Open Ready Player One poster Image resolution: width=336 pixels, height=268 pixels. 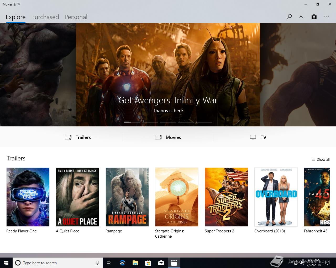click(x=28, y=197)
